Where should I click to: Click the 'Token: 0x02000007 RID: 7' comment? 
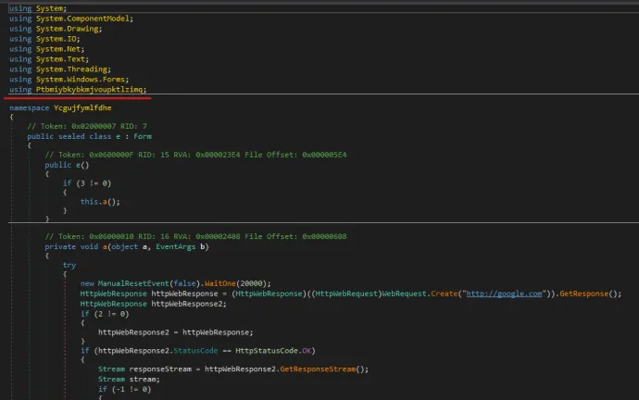pyautogui.click(x=87, y=126)
